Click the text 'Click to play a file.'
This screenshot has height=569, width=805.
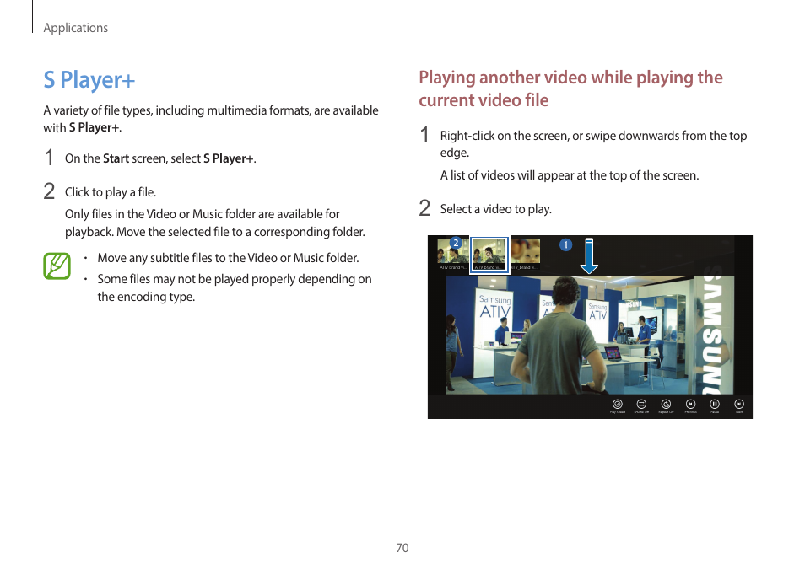111,192
